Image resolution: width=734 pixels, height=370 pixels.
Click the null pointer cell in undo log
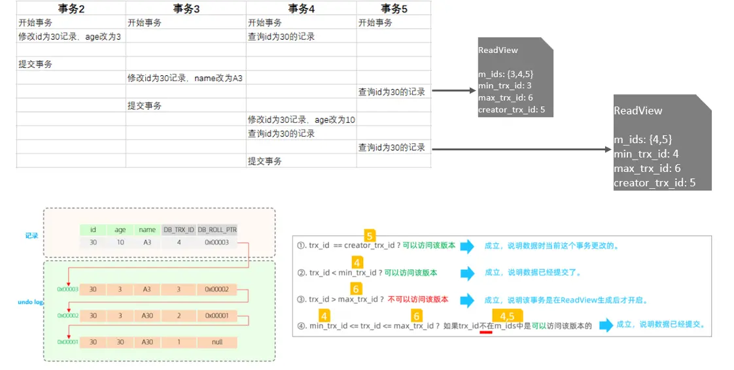point(217,342)
